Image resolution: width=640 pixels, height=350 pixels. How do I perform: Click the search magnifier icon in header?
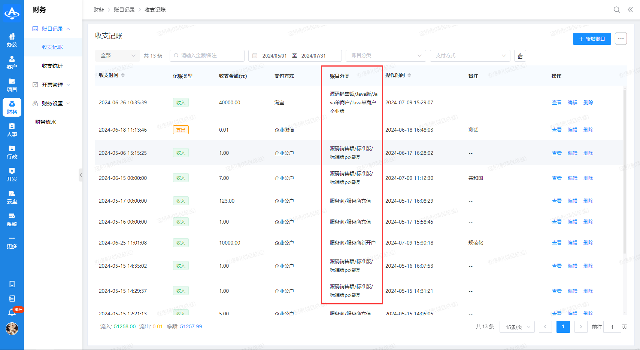(x=617, y=10)
